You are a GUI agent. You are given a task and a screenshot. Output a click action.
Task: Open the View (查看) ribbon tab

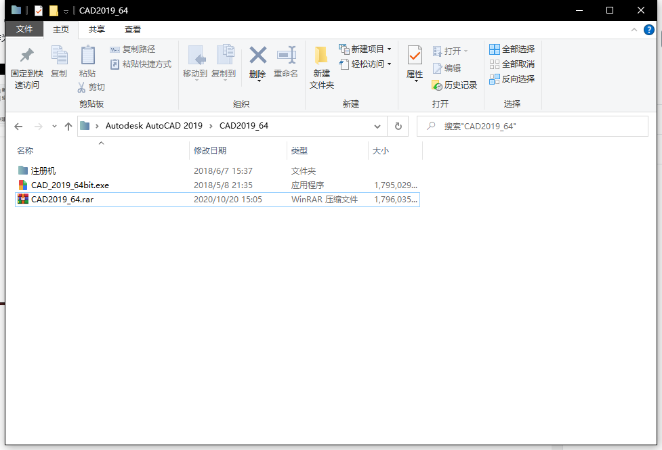[x=133, y=30]
